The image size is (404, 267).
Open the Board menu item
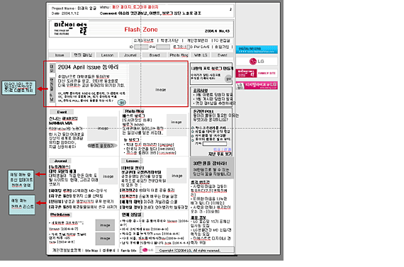pyautogui.click(x=155, y=55)
